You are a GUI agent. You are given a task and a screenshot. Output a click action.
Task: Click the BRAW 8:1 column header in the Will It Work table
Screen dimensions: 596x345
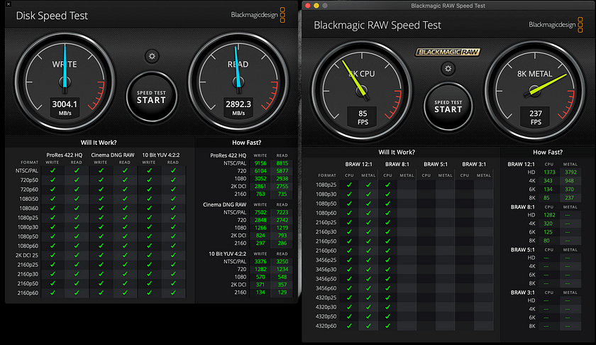pos(397,164)
